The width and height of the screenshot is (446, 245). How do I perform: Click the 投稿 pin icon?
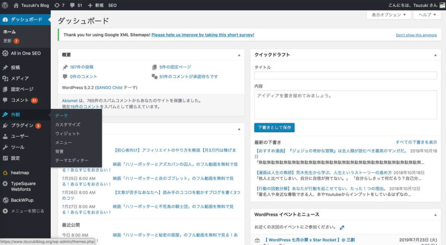[x=5, y=67]
